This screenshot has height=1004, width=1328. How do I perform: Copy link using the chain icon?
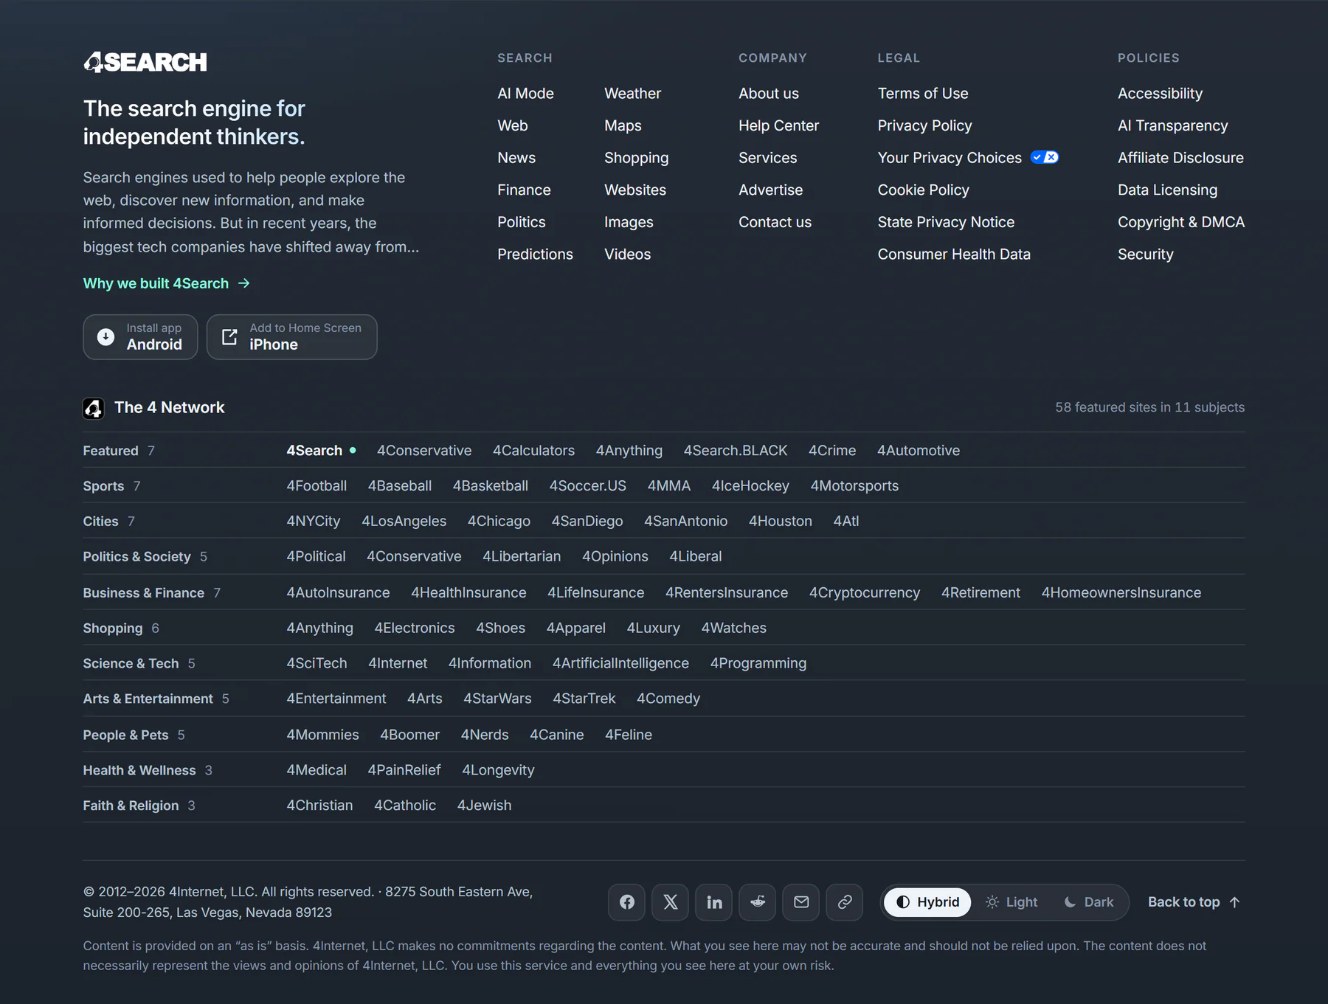pyautogui.click(x=844, y=902)
